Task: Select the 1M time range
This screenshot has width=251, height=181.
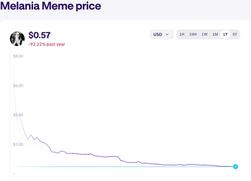Action: tap(215, 34)
